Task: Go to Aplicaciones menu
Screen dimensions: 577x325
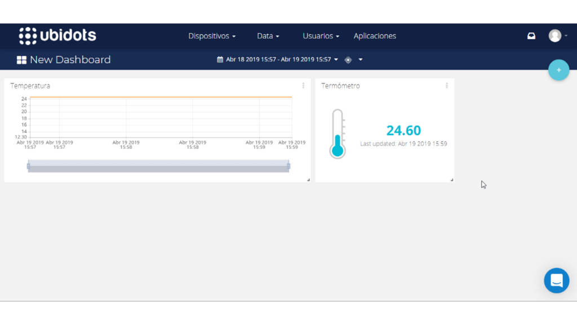Action: tap(375, 36)
